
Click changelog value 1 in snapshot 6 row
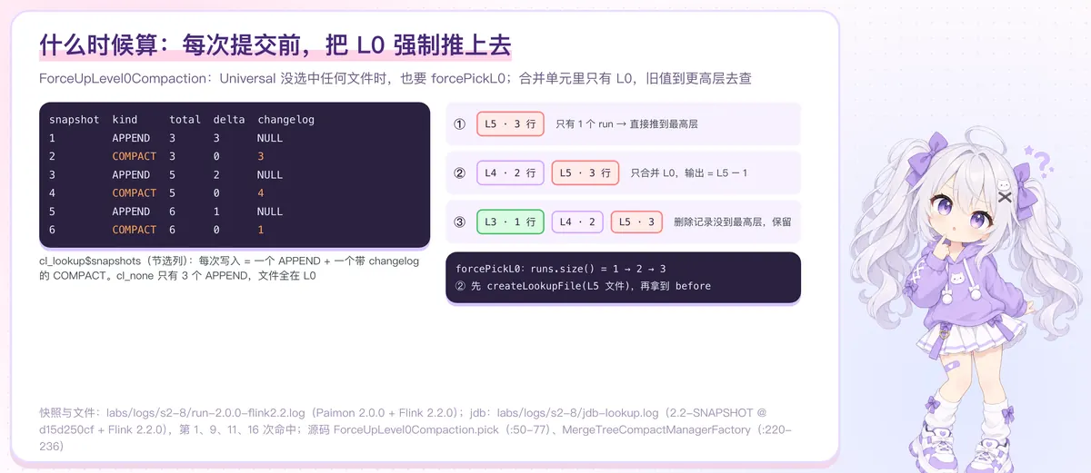tap(261, 230)
